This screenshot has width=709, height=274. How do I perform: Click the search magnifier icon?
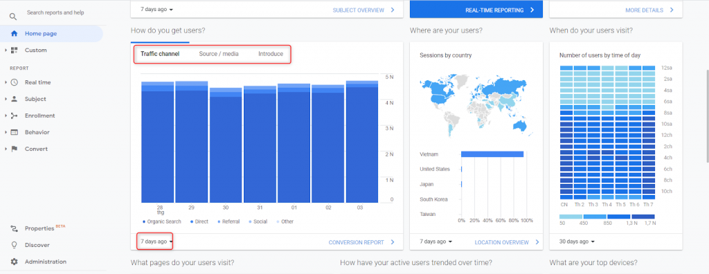click(x=13, y=17)
